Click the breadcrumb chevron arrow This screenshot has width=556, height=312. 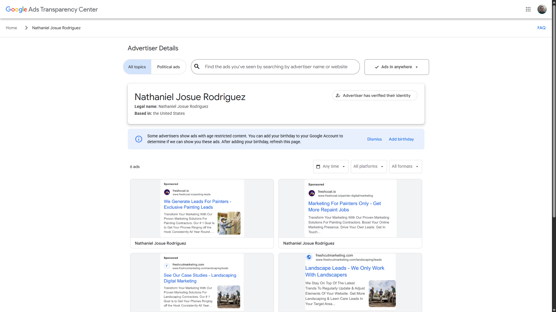click(x=26, y=28)
